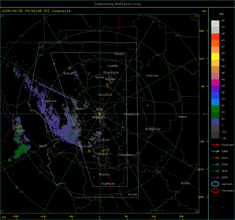Click the Blackfalds label

click(111, 72)
